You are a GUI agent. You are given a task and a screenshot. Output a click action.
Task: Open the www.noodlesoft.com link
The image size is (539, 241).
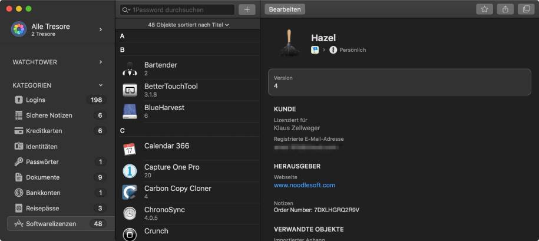click(x=304, y=185)
